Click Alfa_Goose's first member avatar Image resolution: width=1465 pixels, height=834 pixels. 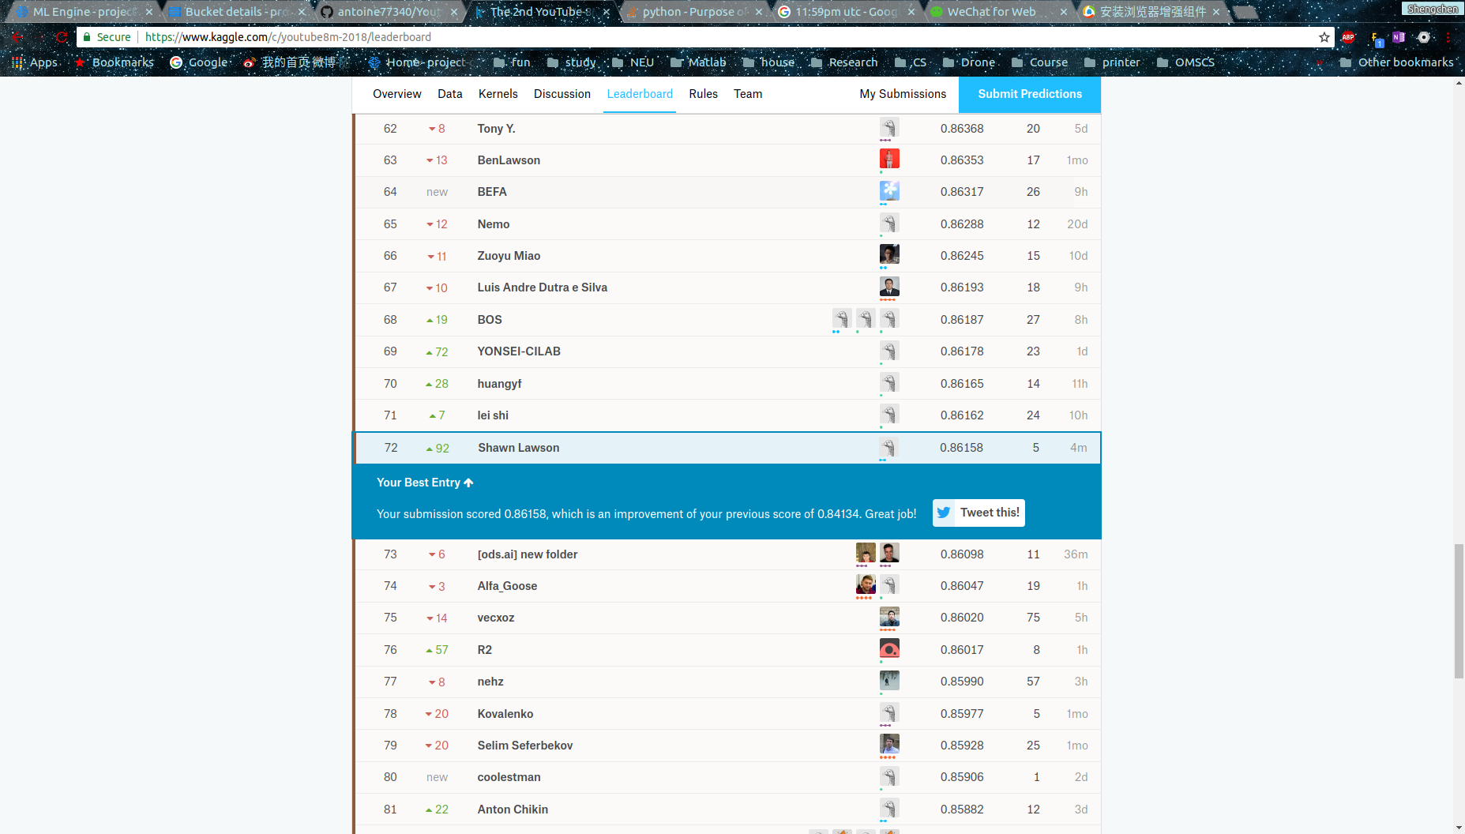[866, 584]
